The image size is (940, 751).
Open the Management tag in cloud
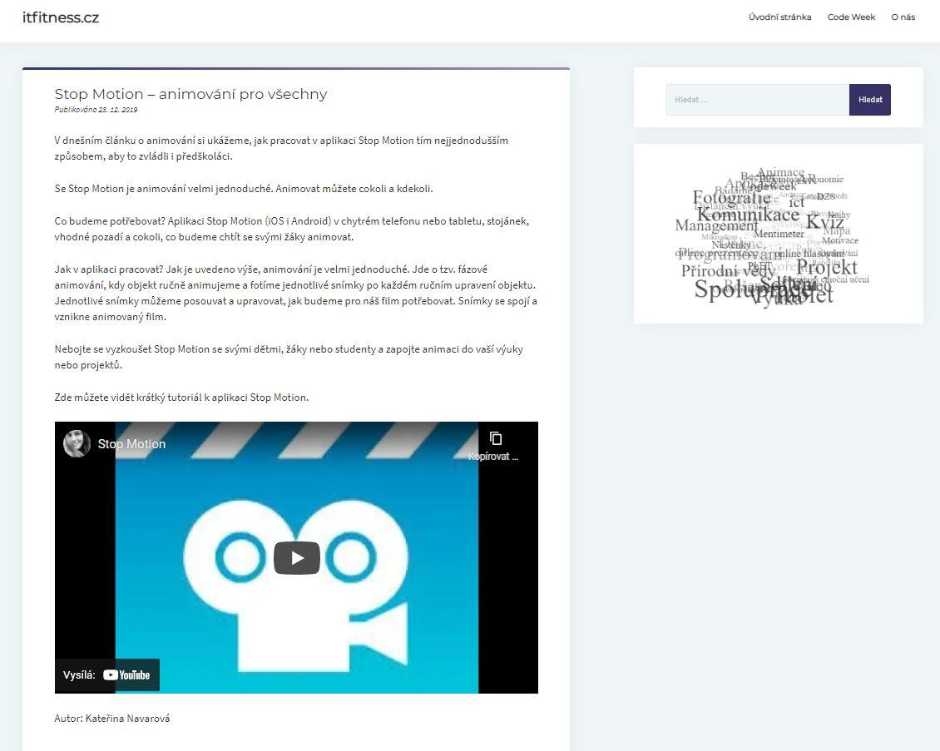coord(716,226)
